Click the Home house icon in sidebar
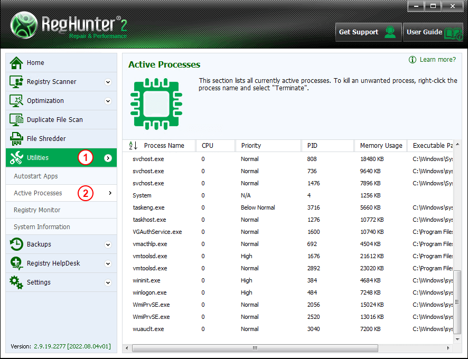 (17, 63)
